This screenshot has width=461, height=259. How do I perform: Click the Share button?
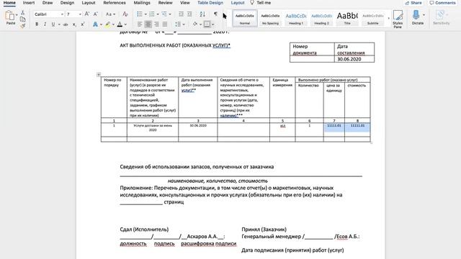413,3
